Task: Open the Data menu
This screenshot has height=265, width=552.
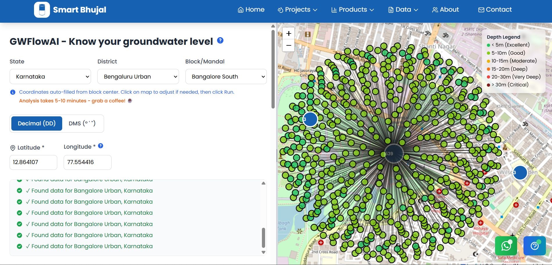Action: coord(403,10)
